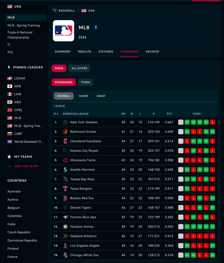Image resolution: width=224 pixels, height=263 pixels.
Task: Click the Detroit Tigers logo
Action: tap(65, 208)
